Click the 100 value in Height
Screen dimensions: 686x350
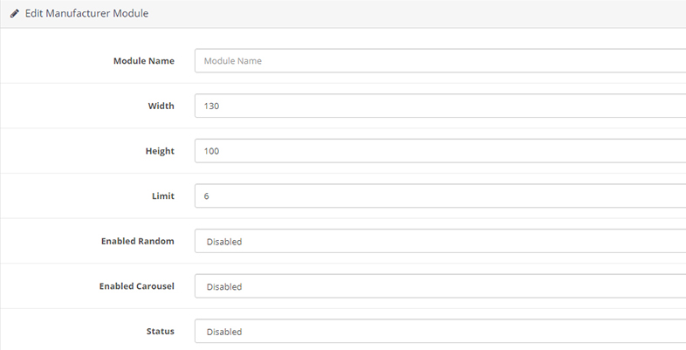[211, 151]
